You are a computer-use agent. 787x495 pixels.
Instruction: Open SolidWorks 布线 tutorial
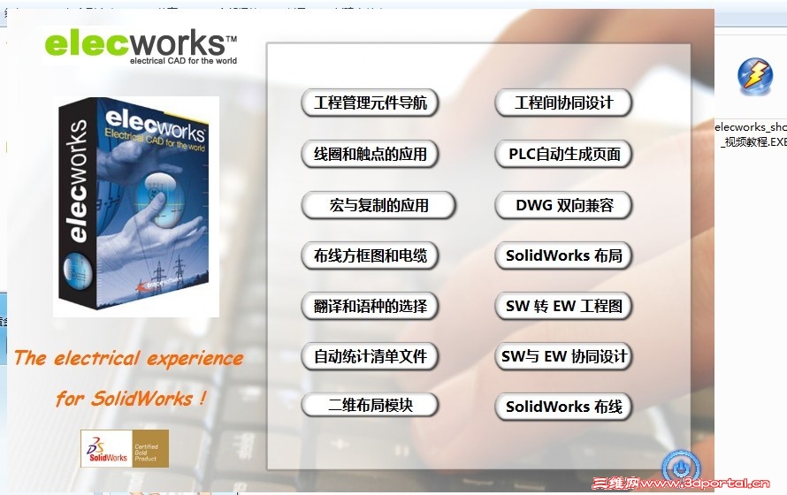[563, 407]
